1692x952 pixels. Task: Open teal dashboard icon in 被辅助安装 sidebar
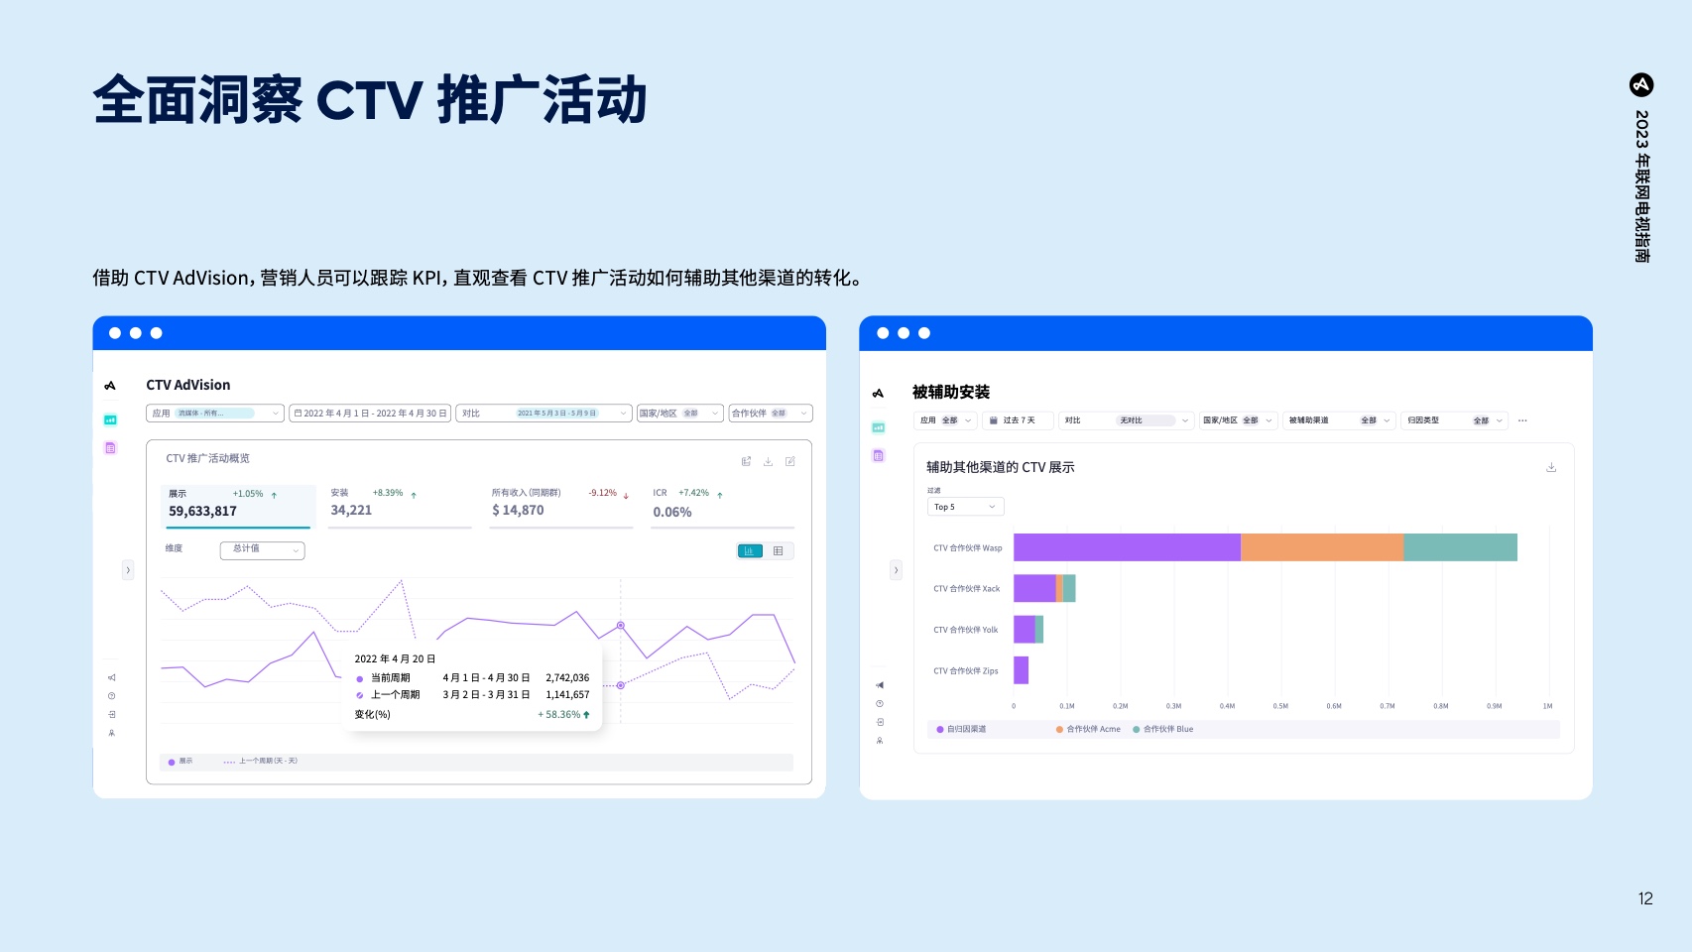point(878,427)
